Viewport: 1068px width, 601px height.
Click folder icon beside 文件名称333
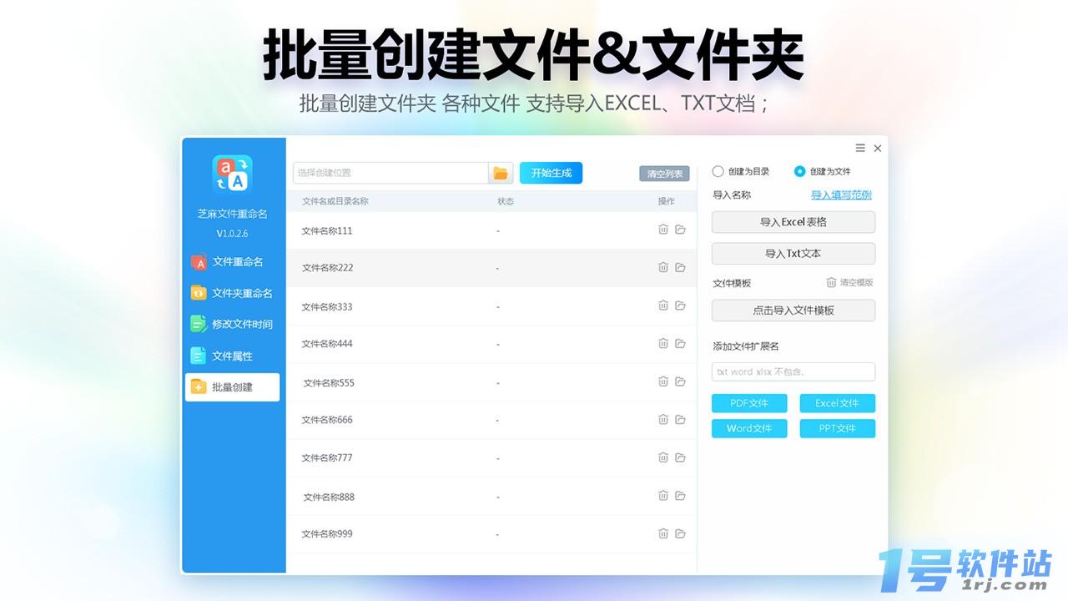pos(681,306)
